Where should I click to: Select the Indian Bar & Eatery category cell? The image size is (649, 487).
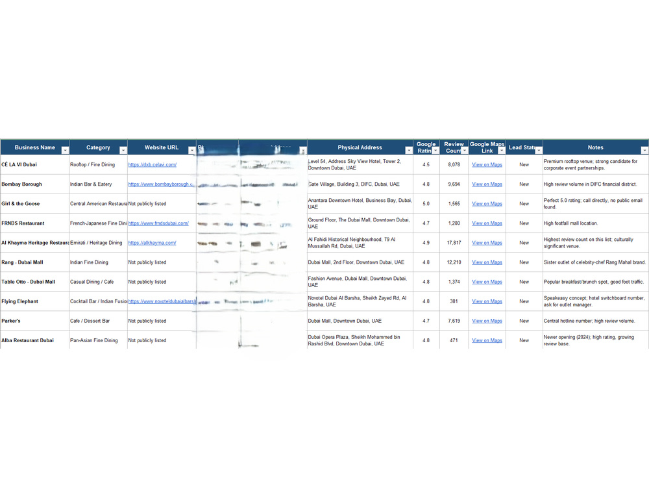coord(98,184)
